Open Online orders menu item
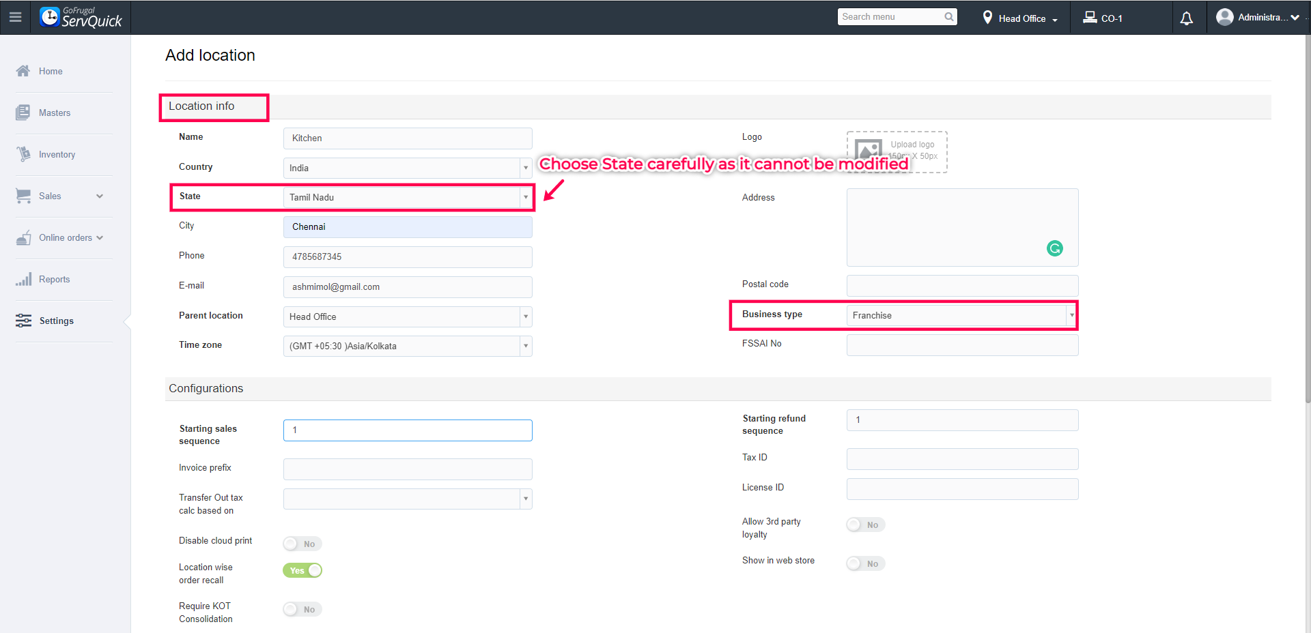The image size is (1311, 633). pos(65,237)
